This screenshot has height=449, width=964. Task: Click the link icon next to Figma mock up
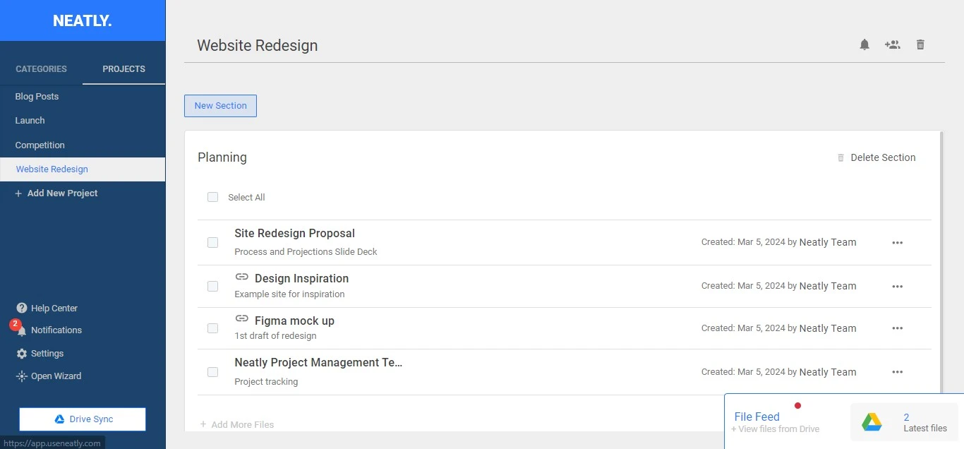tap(242, 319)
